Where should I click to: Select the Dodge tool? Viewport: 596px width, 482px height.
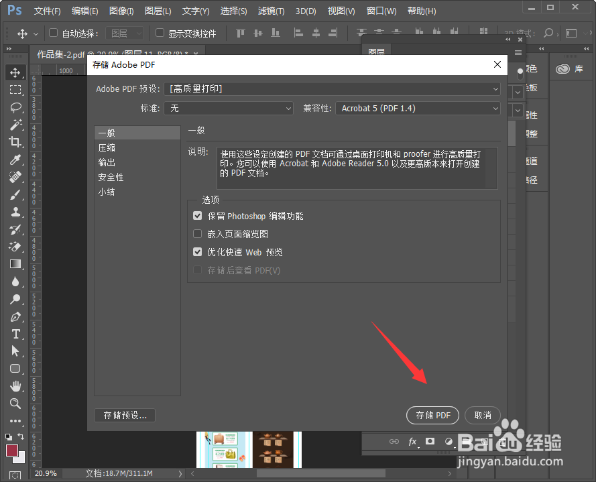pos(15,299)
